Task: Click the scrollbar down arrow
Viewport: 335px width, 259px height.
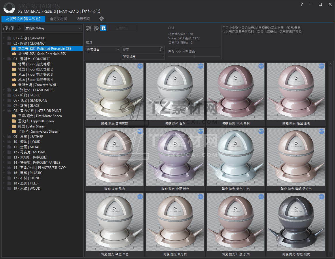Action: coord(330,254)
